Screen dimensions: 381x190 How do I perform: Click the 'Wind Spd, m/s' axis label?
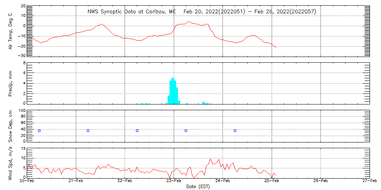click(10, 163)
